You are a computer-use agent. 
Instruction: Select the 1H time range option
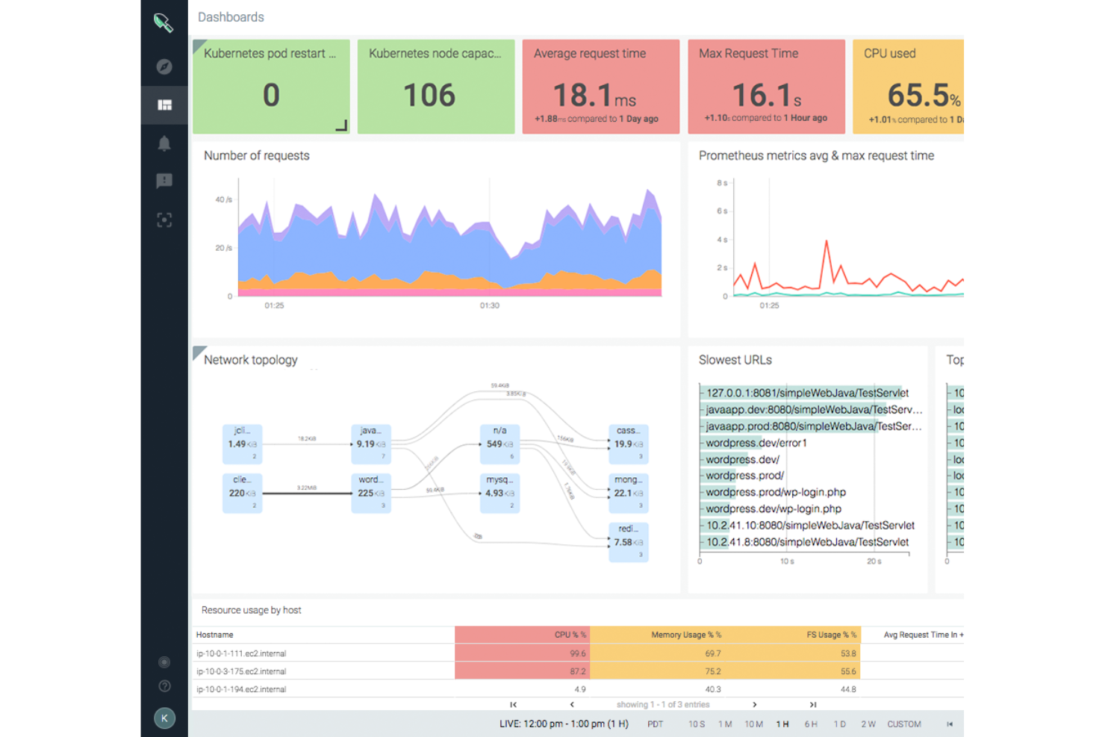point(782,724)
